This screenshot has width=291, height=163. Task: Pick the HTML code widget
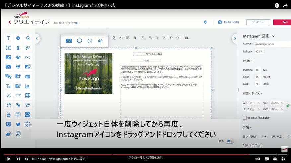(28, 114)
